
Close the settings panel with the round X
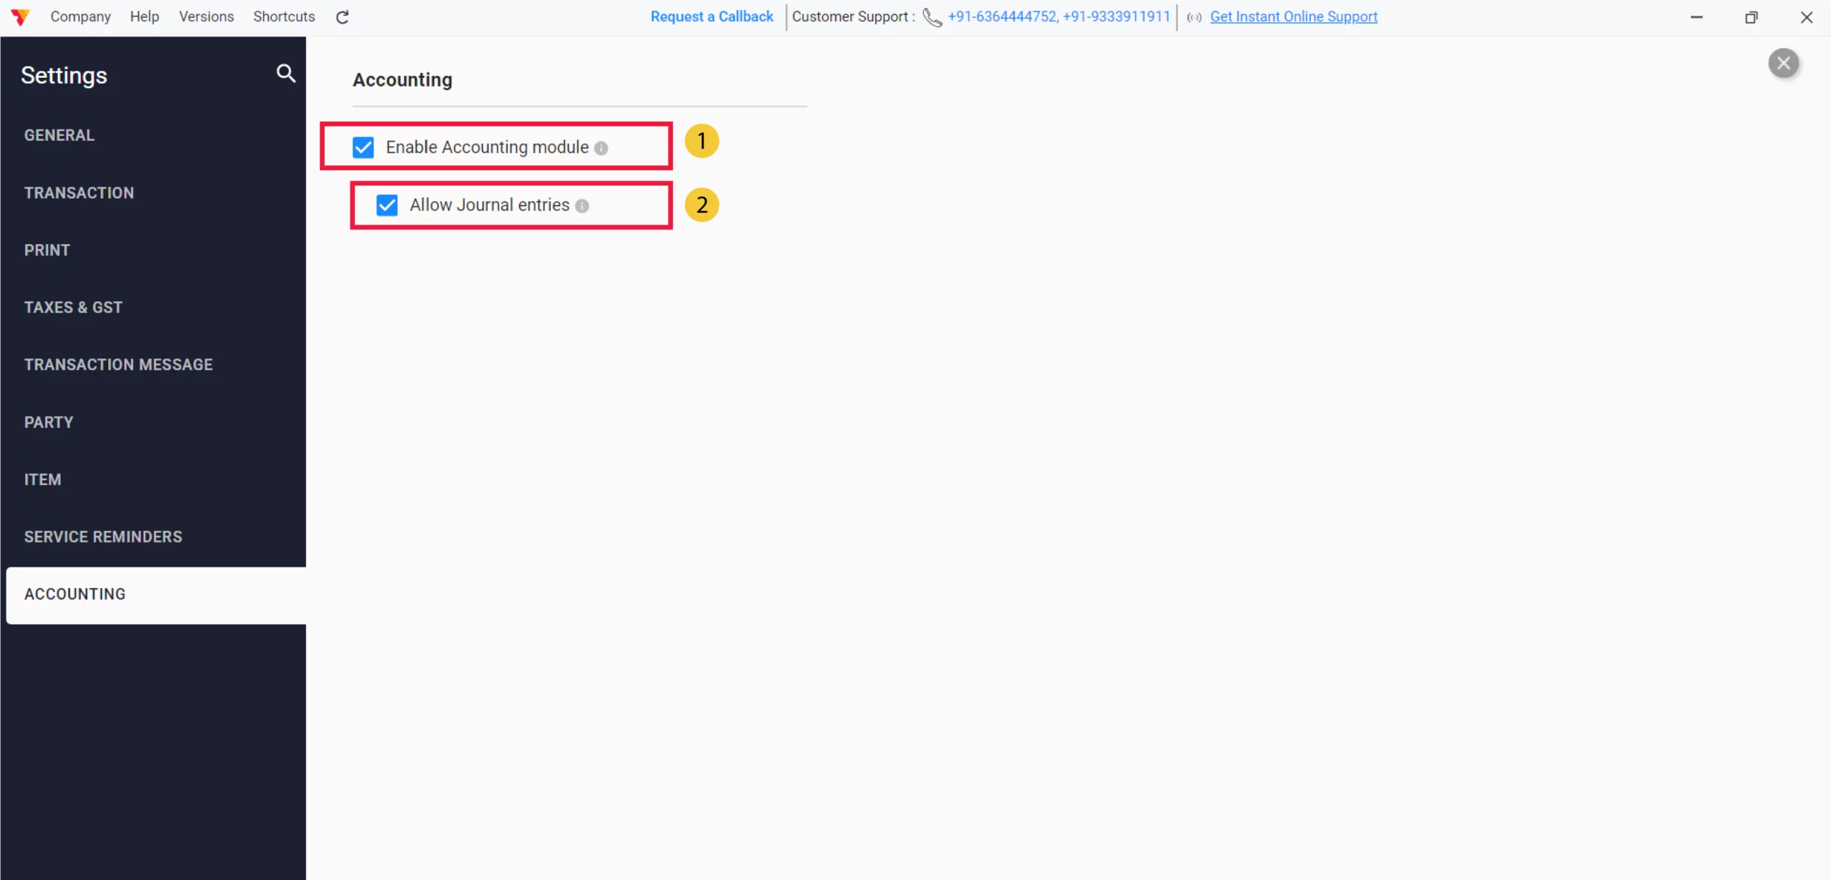tap(1783, 63)
